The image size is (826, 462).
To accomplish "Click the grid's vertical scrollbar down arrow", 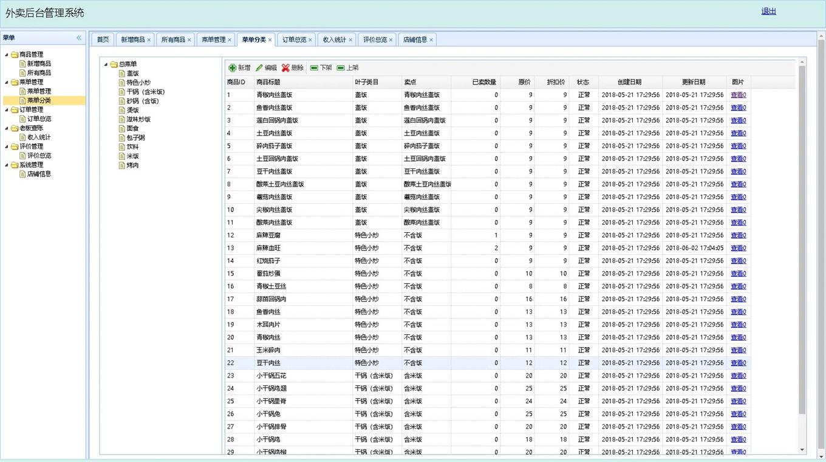I will tap(802, 450).
